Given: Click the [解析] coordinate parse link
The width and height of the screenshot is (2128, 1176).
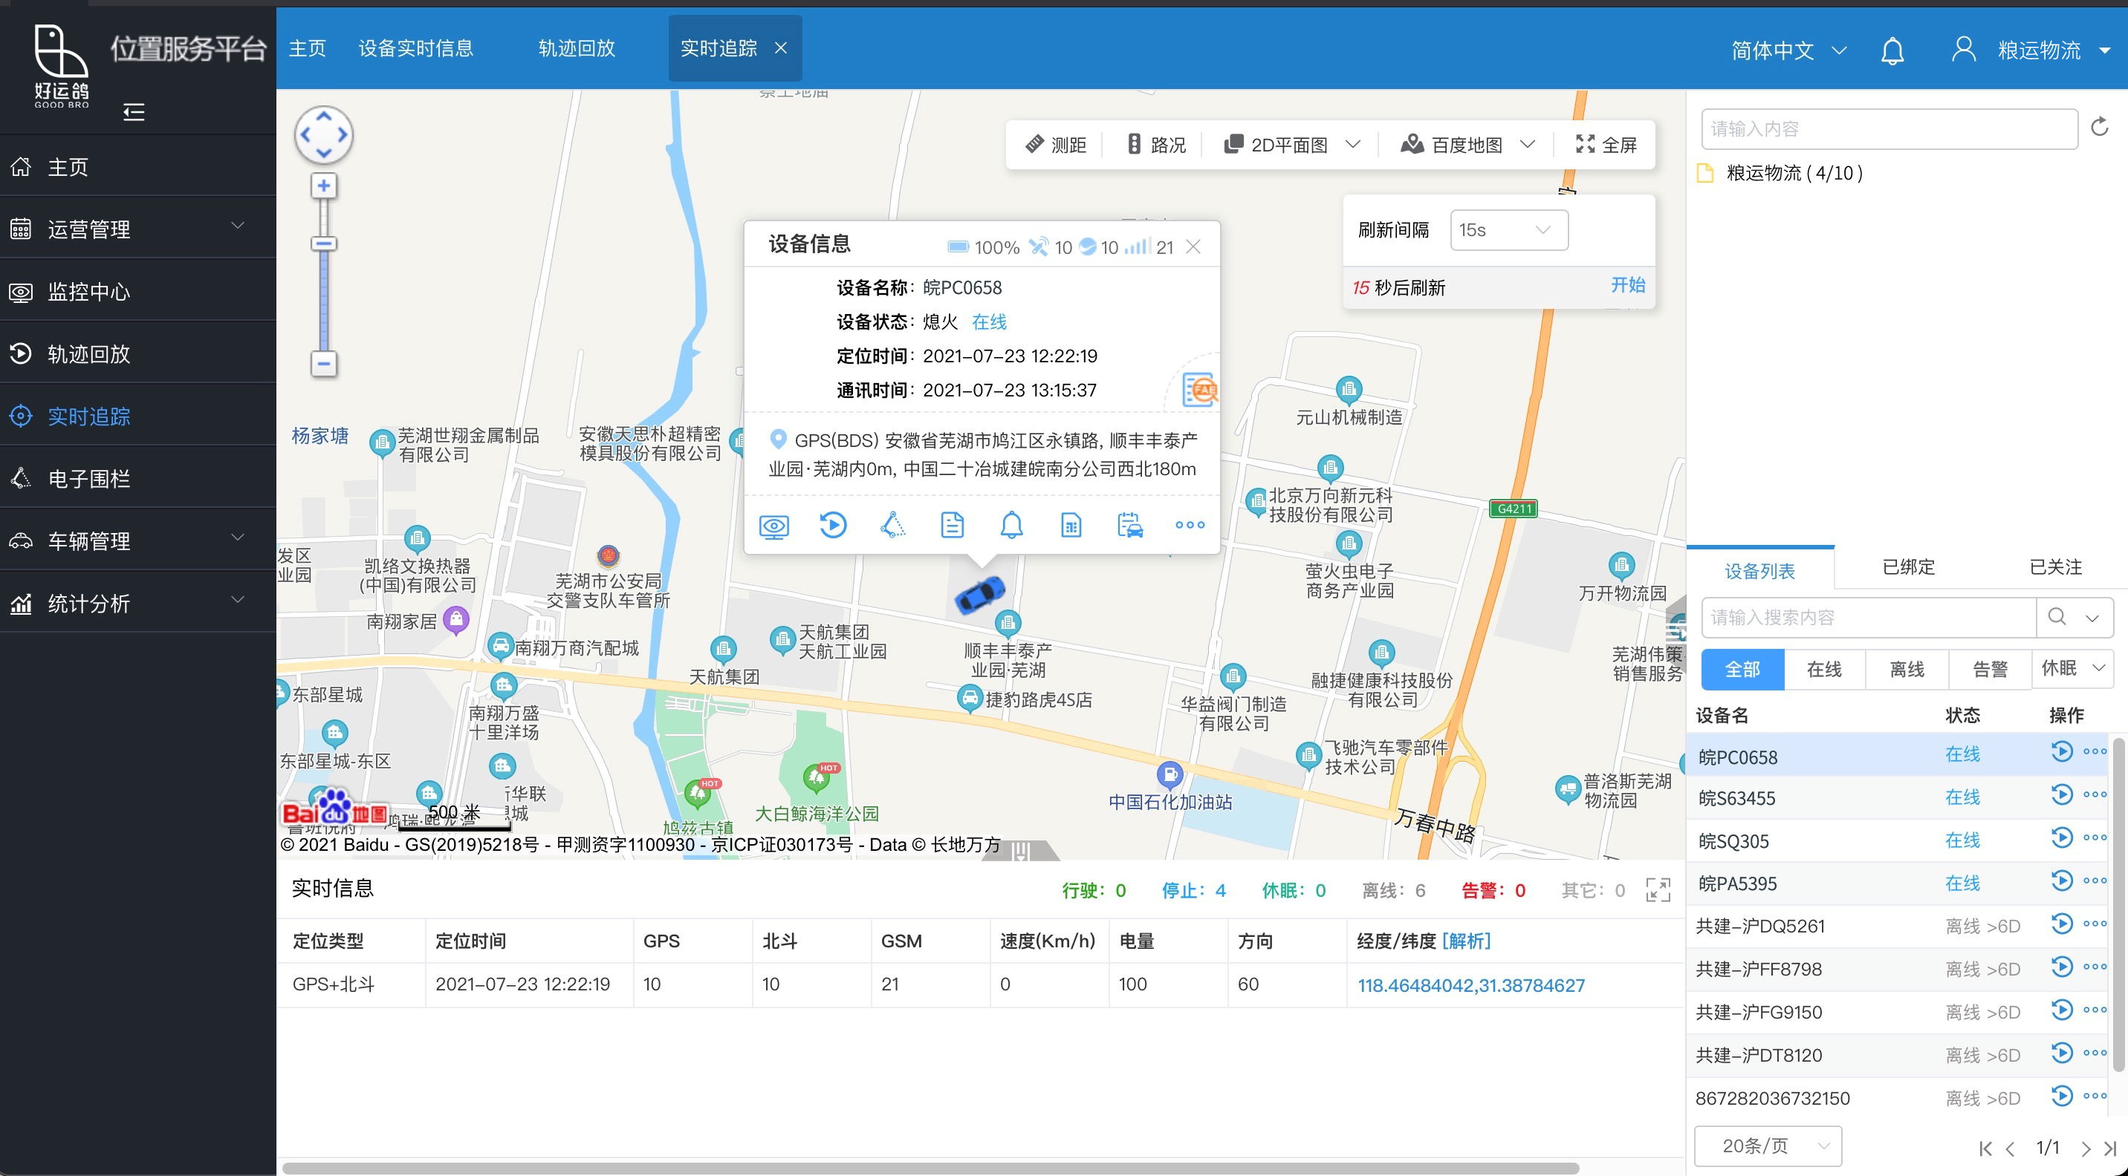Looking at the screenshot, I should pyautogui.click(x=1465, y=940).
